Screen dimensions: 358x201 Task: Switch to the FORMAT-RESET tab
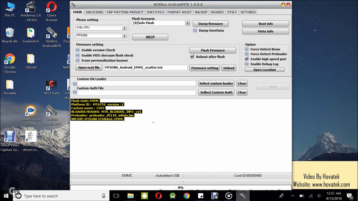180,12
